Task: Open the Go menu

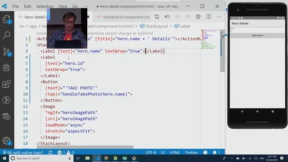Action: [x=75, y=6]
